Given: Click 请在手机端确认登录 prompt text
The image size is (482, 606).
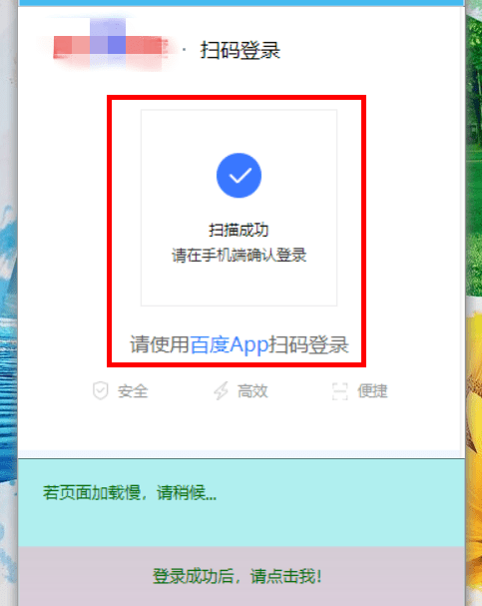Looking at the screenshot, I should pyautogui.click(x=239, y=255).
